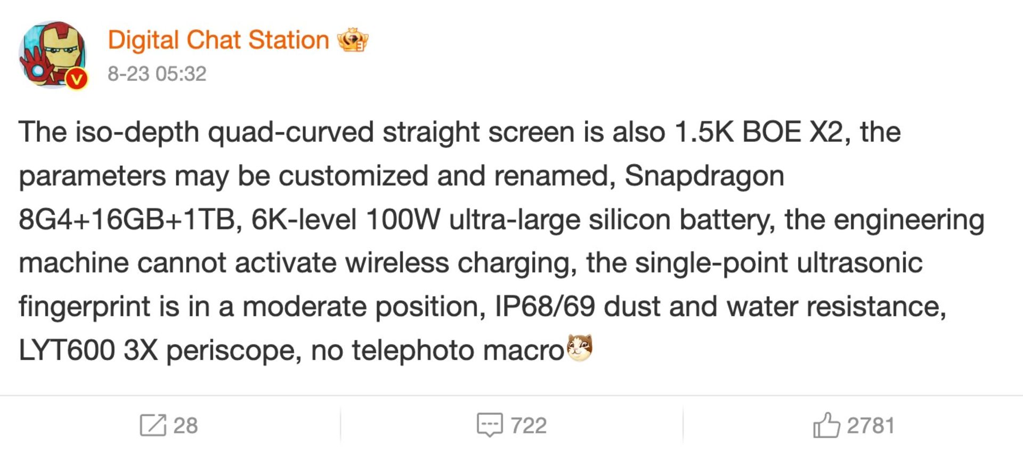This screenshot has height=451, width=1023.
Task: Click the word Snapdragon in the post
Action: coord(704,176)
